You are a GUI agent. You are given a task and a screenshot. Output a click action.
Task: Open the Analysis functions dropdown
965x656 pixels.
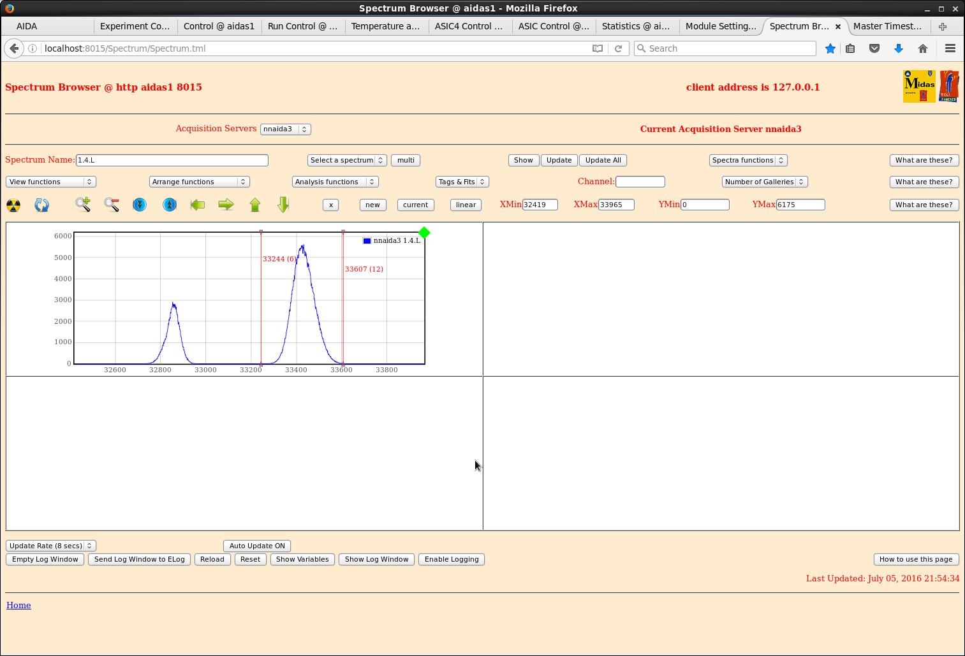coord(335,182)
